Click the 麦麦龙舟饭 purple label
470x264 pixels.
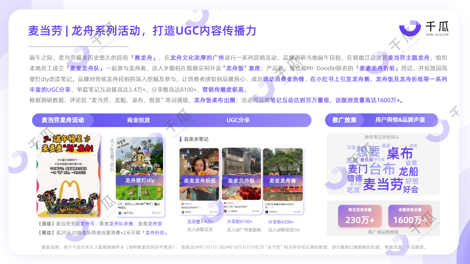(241, 181)
